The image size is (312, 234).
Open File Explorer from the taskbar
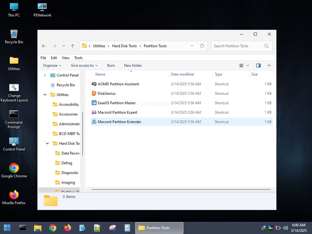pos(37,228)
